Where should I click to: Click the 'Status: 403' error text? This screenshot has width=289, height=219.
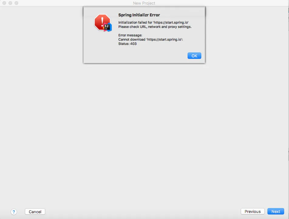coord(127,44)
